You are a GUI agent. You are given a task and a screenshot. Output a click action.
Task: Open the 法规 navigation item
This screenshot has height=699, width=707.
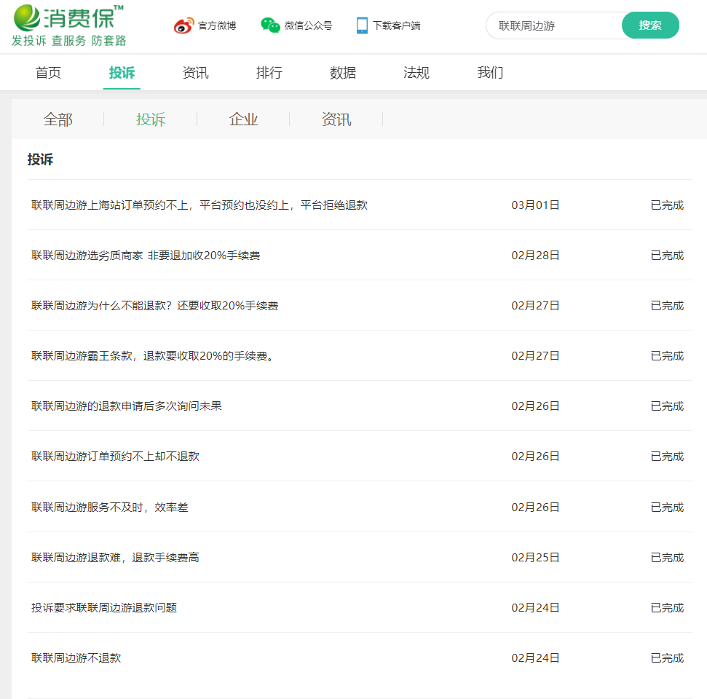[x=416, y=73]
